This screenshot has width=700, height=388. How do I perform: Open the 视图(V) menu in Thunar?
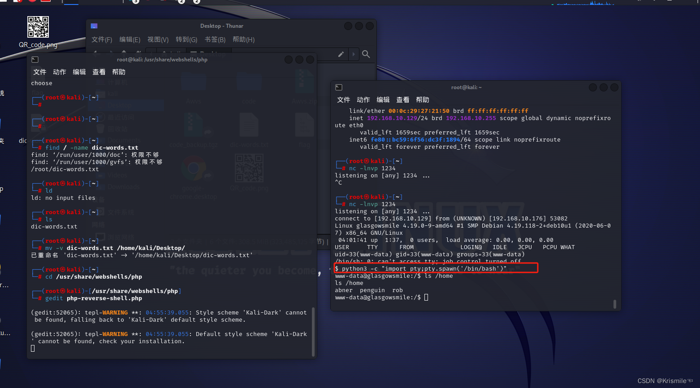tap(158, 39)
